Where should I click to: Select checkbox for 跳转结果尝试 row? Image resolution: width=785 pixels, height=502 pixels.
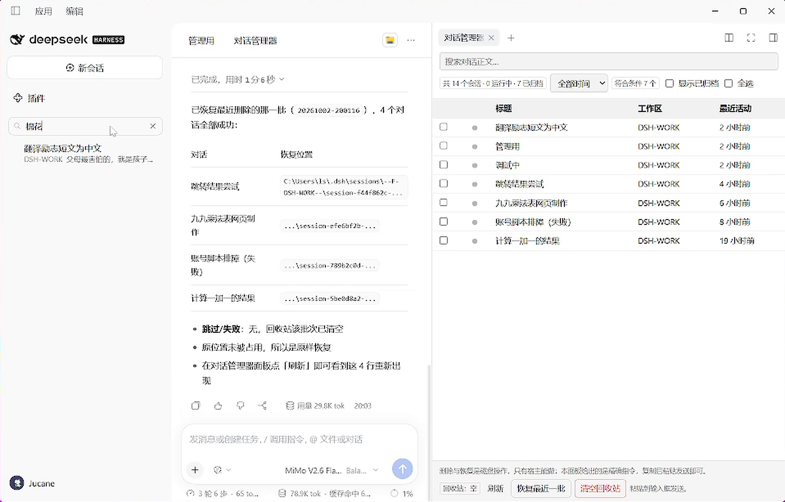click(x=443, y=184)
